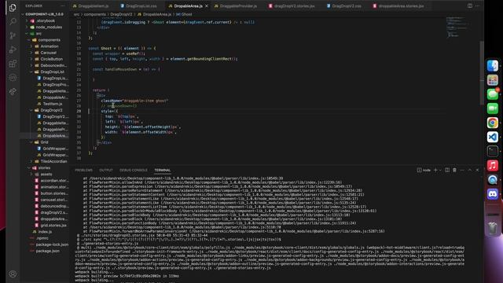Viewport: 503px width, 283px height.
Task: Open Discord from the dock
Action: [x=493, y=194]
